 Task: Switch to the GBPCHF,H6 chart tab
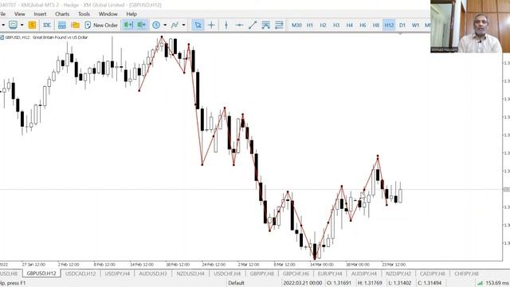coord(296,273)
